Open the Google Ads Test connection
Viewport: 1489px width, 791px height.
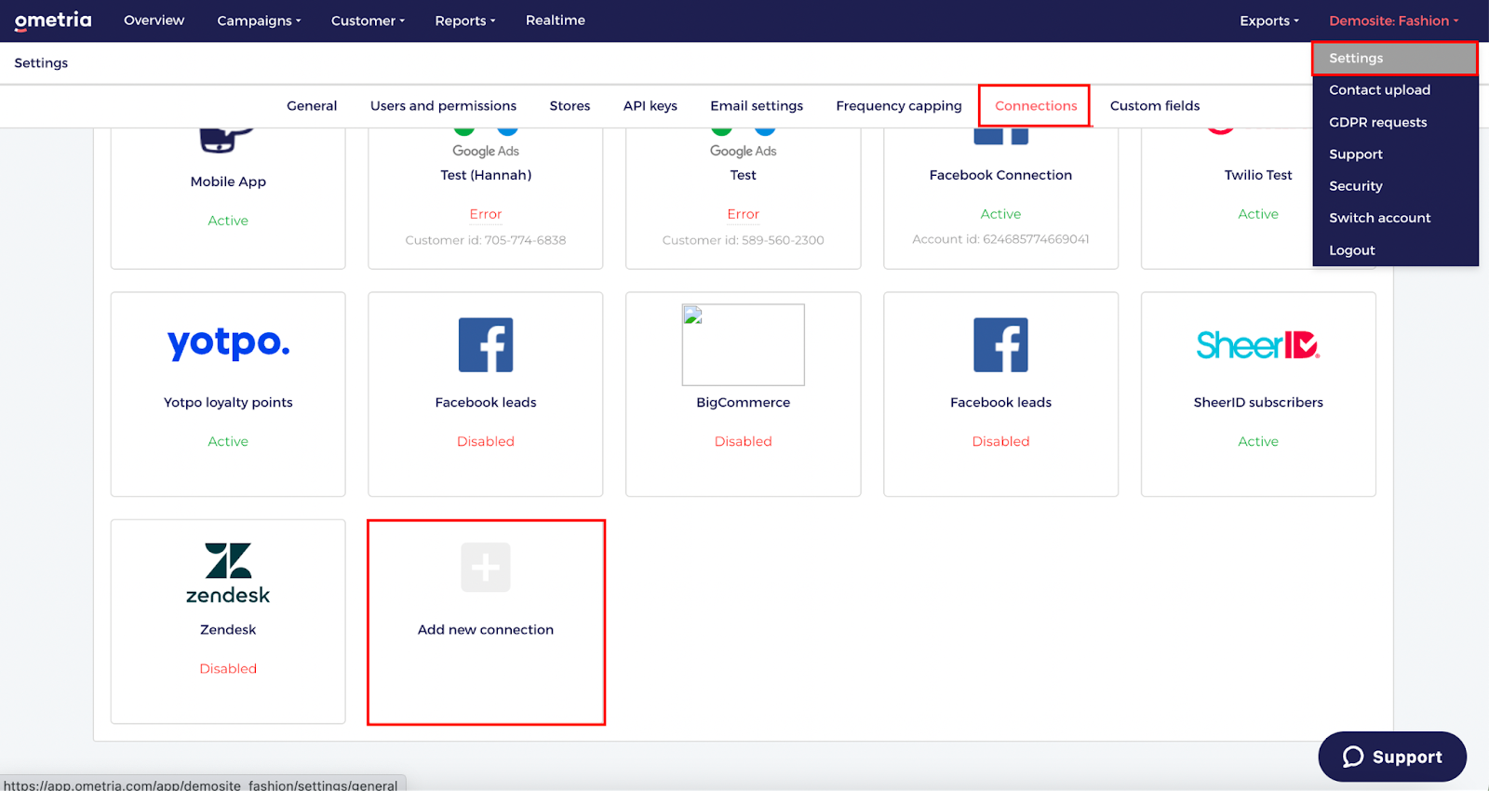click(744, 198)
